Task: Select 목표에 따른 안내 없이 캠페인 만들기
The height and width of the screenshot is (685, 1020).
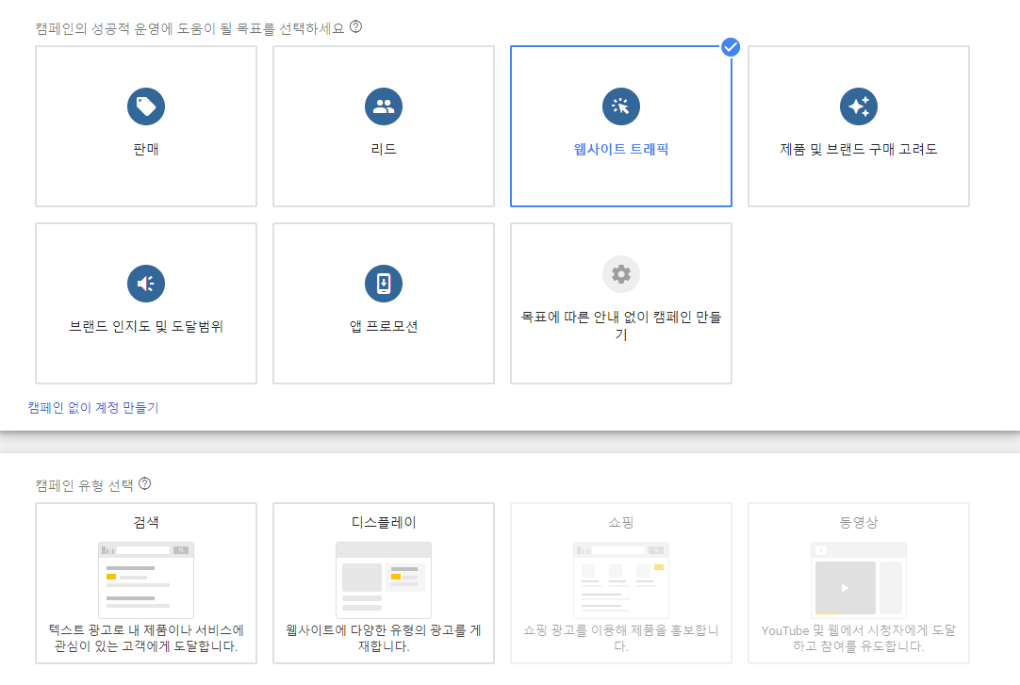Action: [621, 303]
